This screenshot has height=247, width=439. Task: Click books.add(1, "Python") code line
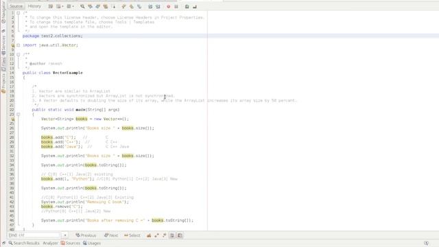click(x=69, y=179)
